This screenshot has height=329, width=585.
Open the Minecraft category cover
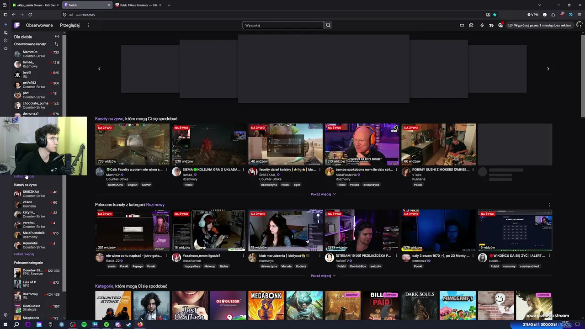tap(457, 305)
